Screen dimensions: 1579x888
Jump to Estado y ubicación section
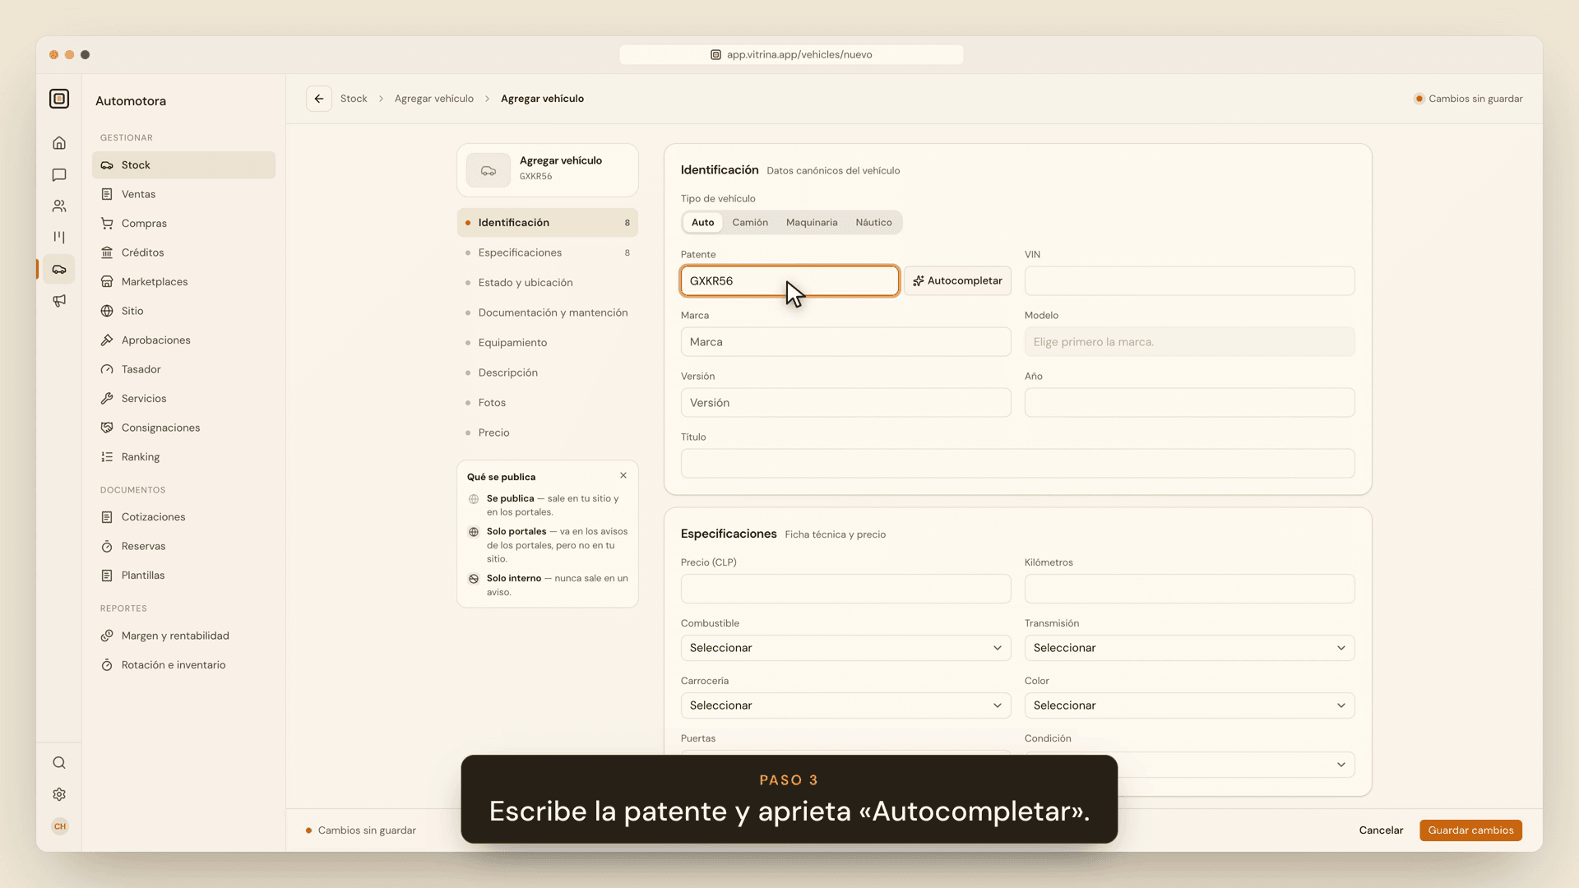coord(548,282)
